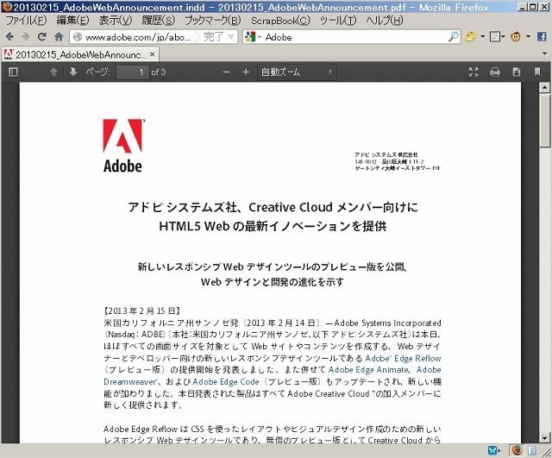Expand the search engine selector dropdown
The image size is (552, 458).
tap(254, 37)
